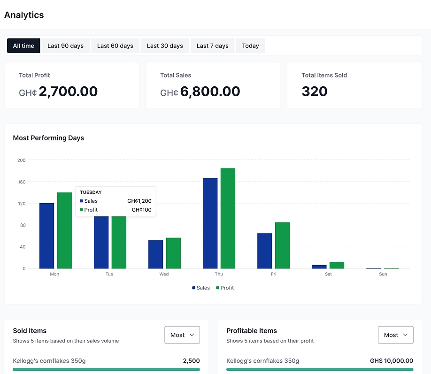
Task: Open the Most dropdown in Profitable Items
Action: click(x=396, y=335)
